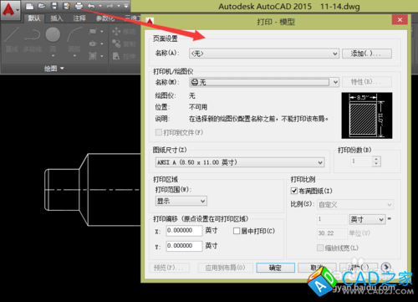The image size is (418, 302).
Task: Open the page setup 名称(A) dropdown
Action: (x=264, y=54)
